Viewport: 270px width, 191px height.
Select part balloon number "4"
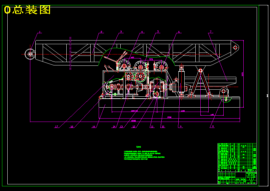[x=142, y=32]
